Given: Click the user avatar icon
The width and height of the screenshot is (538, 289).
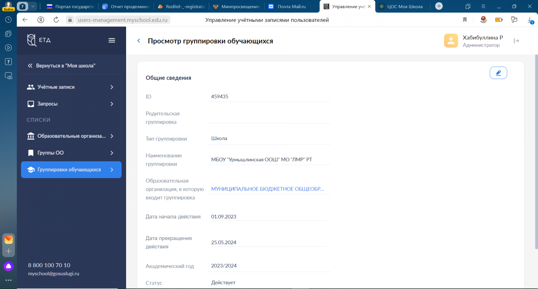Looking at the screenshot, I should (451, 41).
